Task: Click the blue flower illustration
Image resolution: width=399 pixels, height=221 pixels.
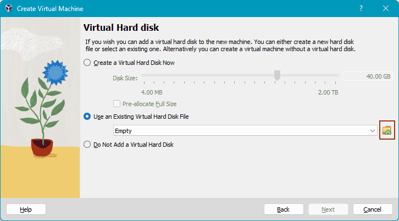Action: click(55, 73)
